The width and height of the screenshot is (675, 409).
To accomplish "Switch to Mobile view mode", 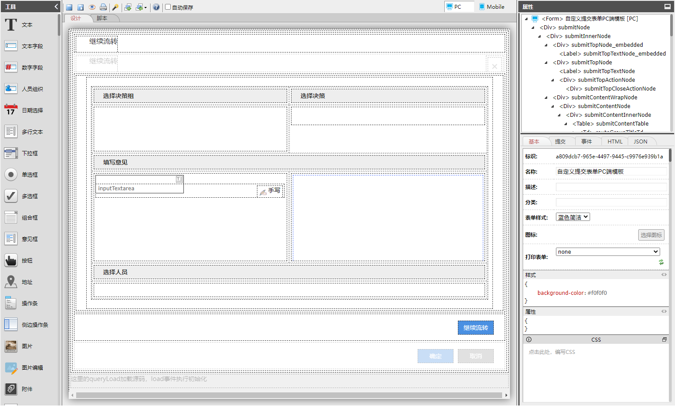I will [x=492, y=7].
